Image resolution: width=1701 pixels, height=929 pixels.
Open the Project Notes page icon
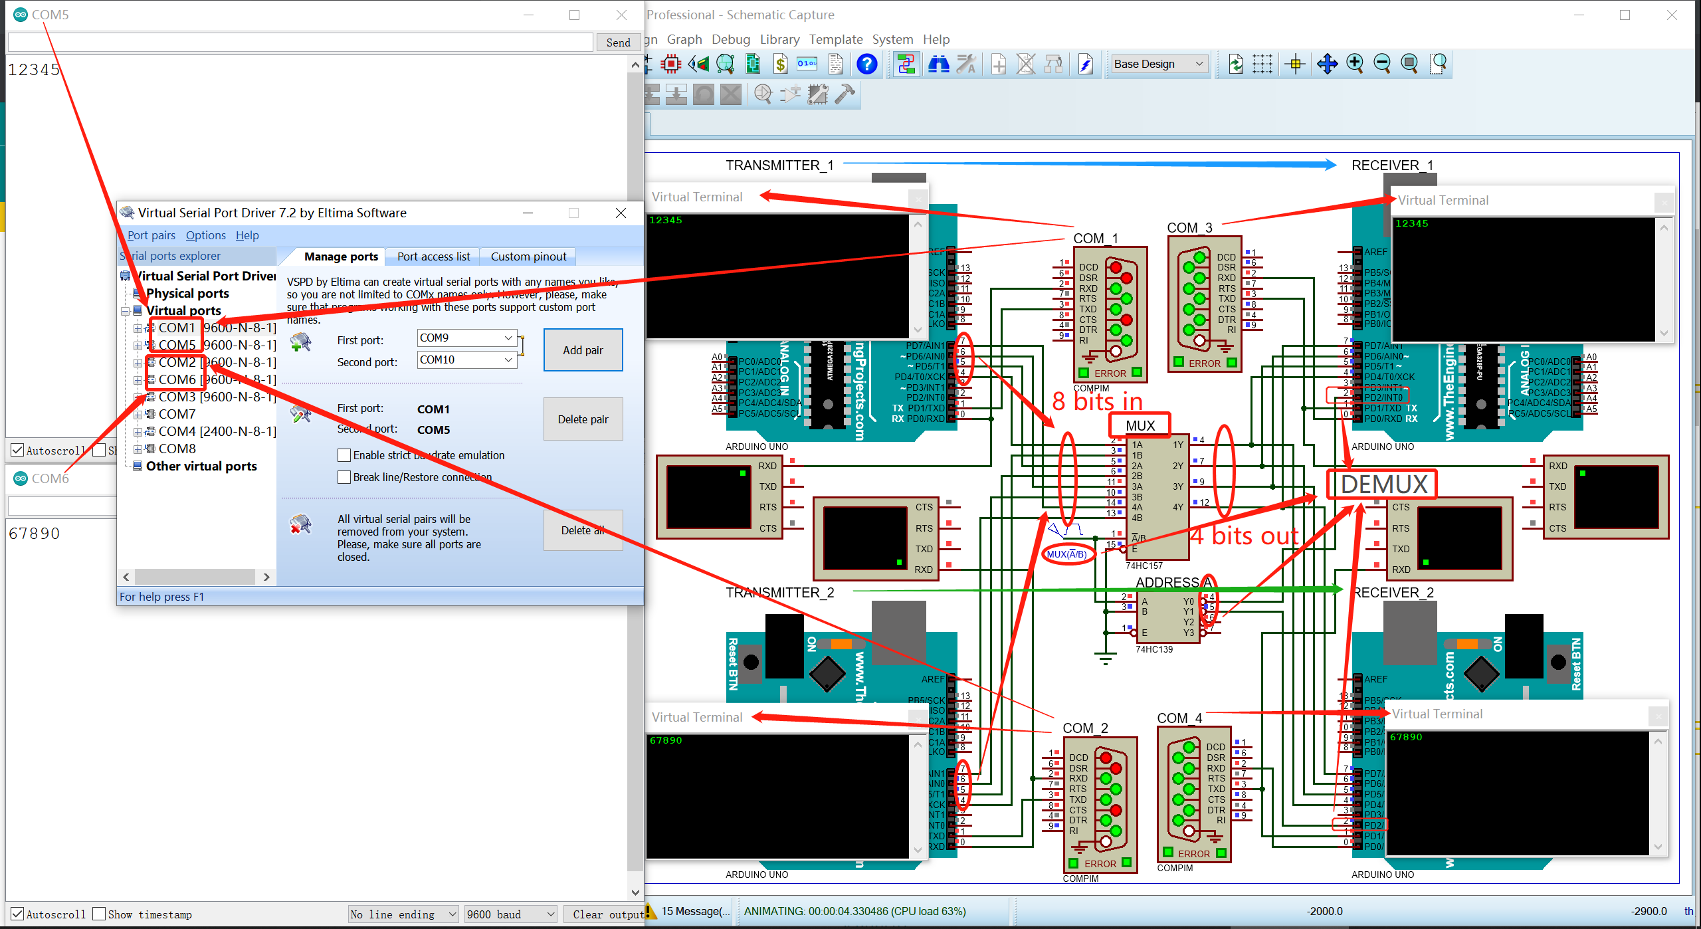(x=835, y=64)
